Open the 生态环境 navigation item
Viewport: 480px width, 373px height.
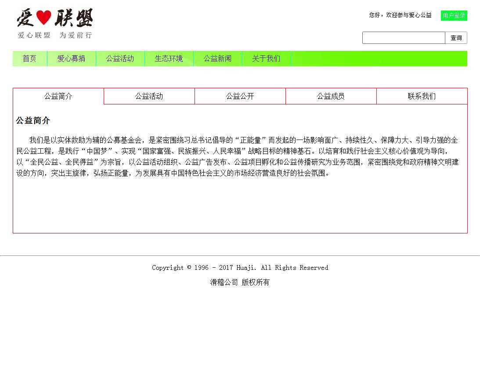click(169, 58)
